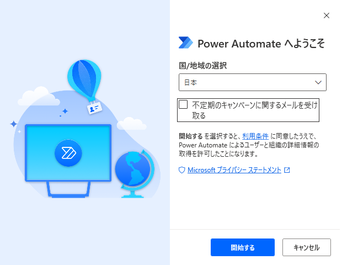Click the ID badge hanging from the balloon
Image resolution: width=342 pixels, height=265 pixels.
click(94, 108)
